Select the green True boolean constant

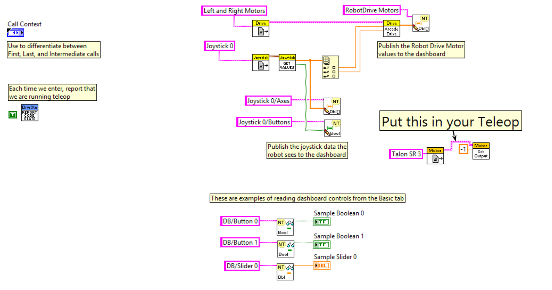13,115
